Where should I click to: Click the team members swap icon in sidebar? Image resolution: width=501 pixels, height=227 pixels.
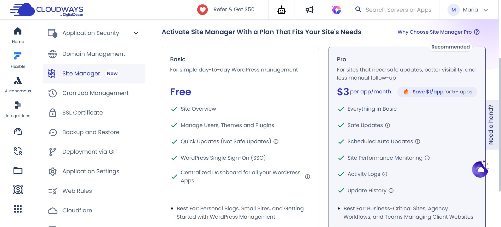tap(18, 151)
